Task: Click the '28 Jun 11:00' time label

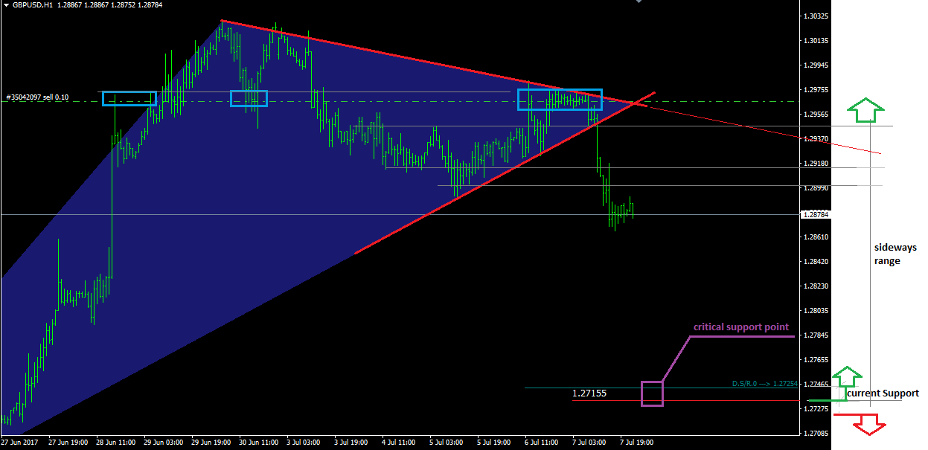Action: (x=115, y=442)
